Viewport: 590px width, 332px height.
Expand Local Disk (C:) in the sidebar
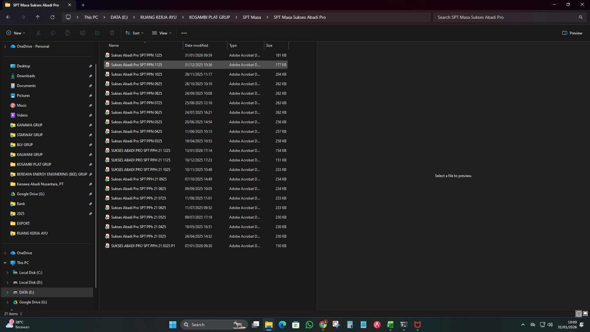click(x=7, y=272)
